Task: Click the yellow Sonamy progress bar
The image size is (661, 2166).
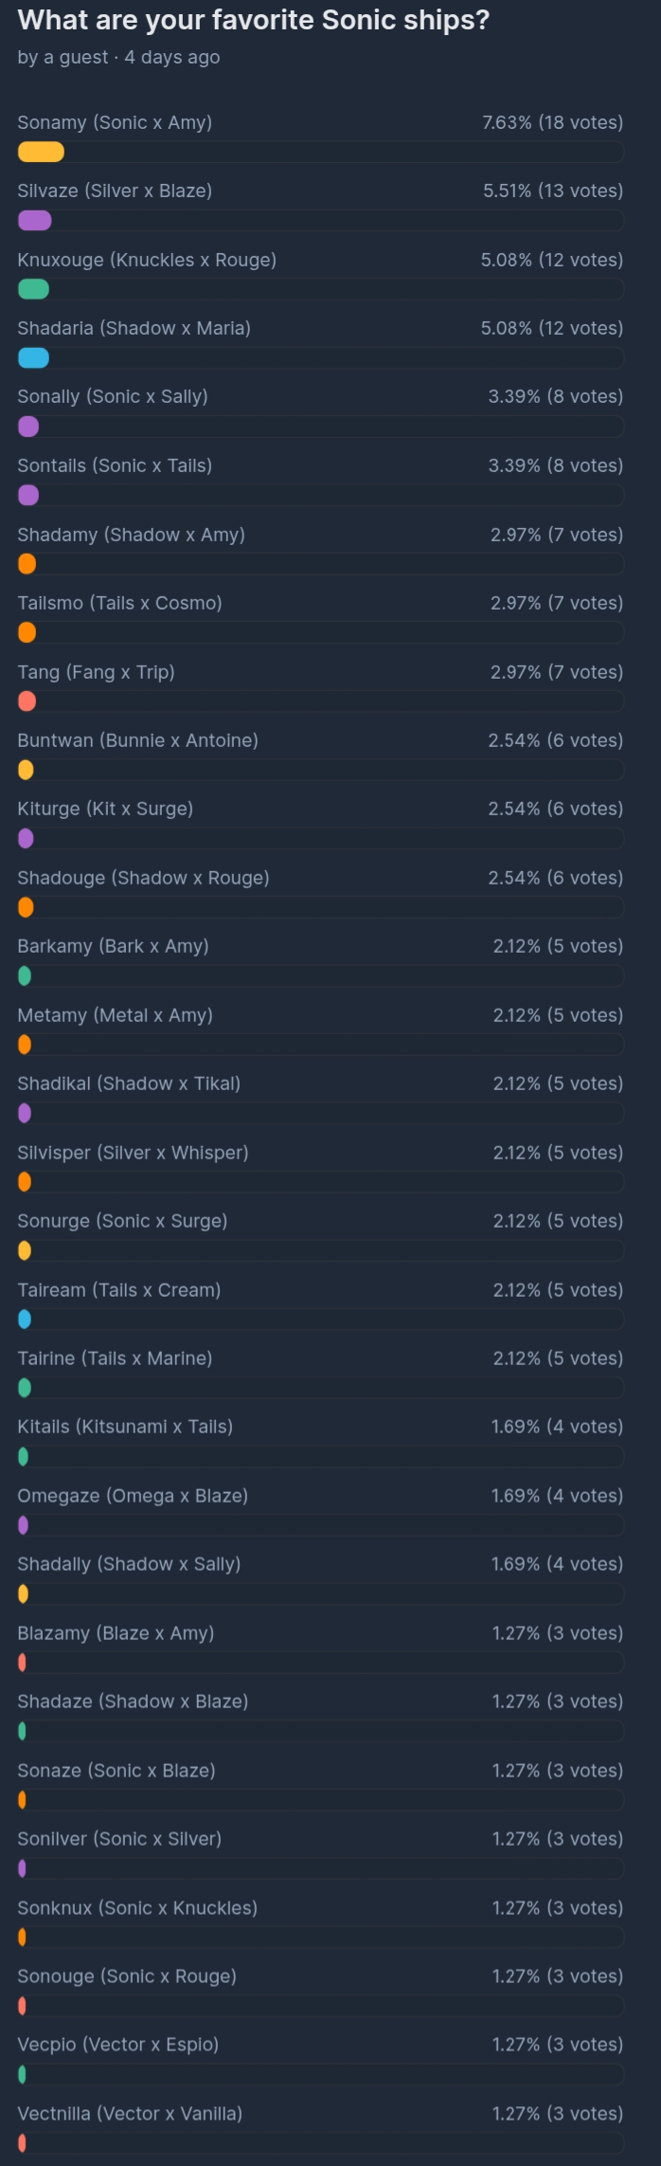Action: (41, 152)
